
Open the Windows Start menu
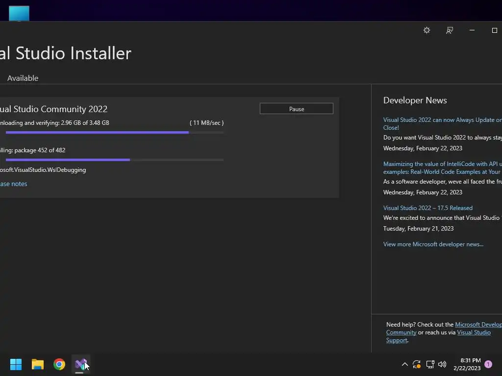(16, 364)
